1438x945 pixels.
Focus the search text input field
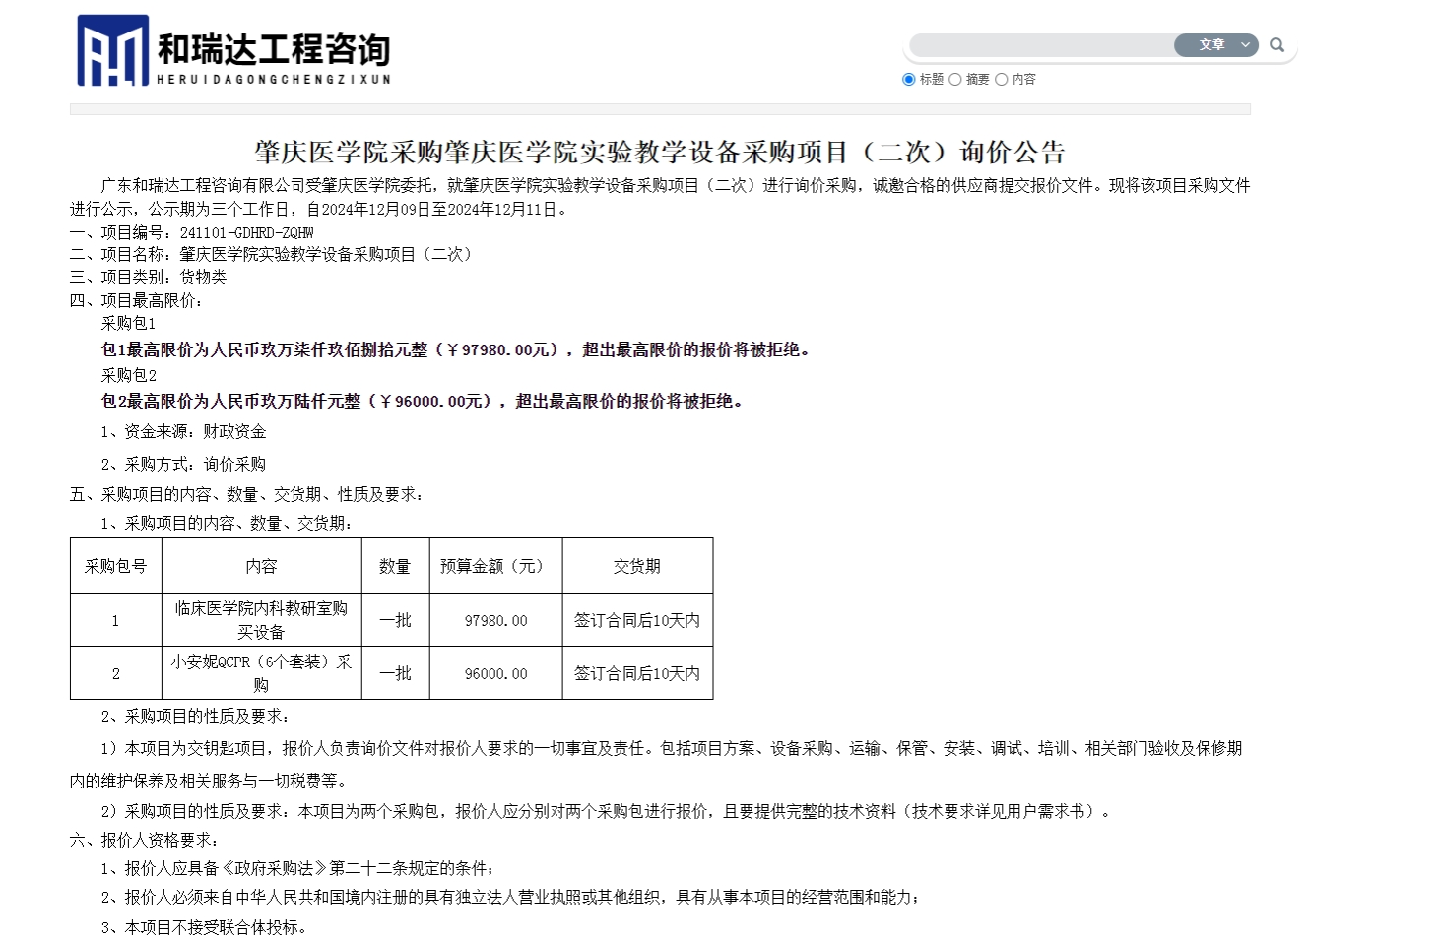tap(1041, 45)
